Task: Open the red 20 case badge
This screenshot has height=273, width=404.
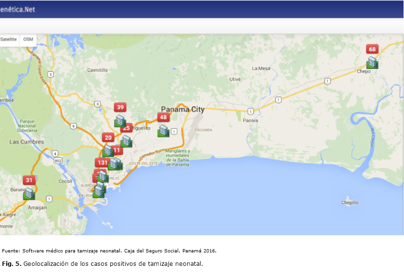Action: (108, 138)
